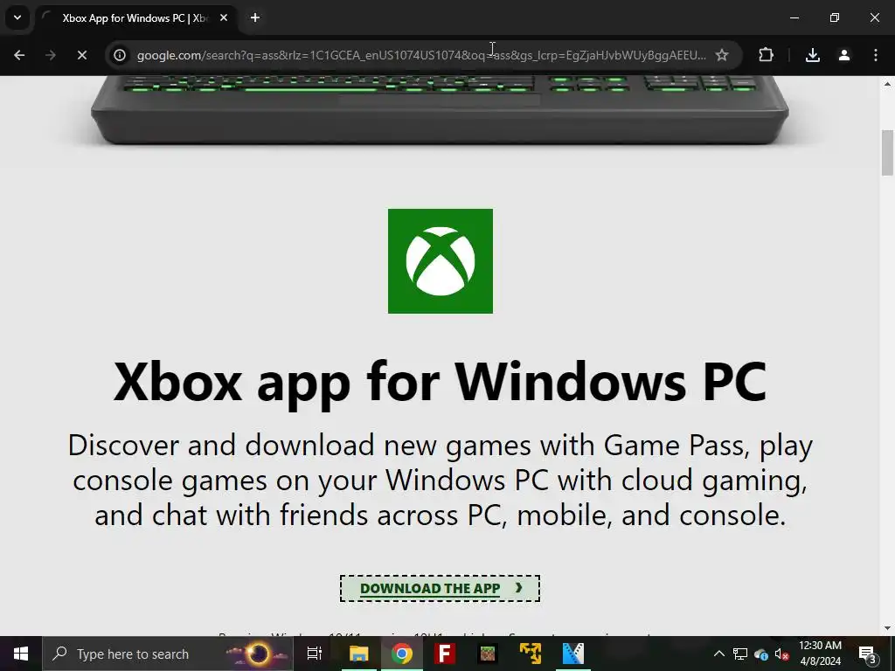Image resolution: width=895 pixels, height=671 pixels.
Task: Open the Chrome tab search dropdown
Action: click(x=17, y=17)
